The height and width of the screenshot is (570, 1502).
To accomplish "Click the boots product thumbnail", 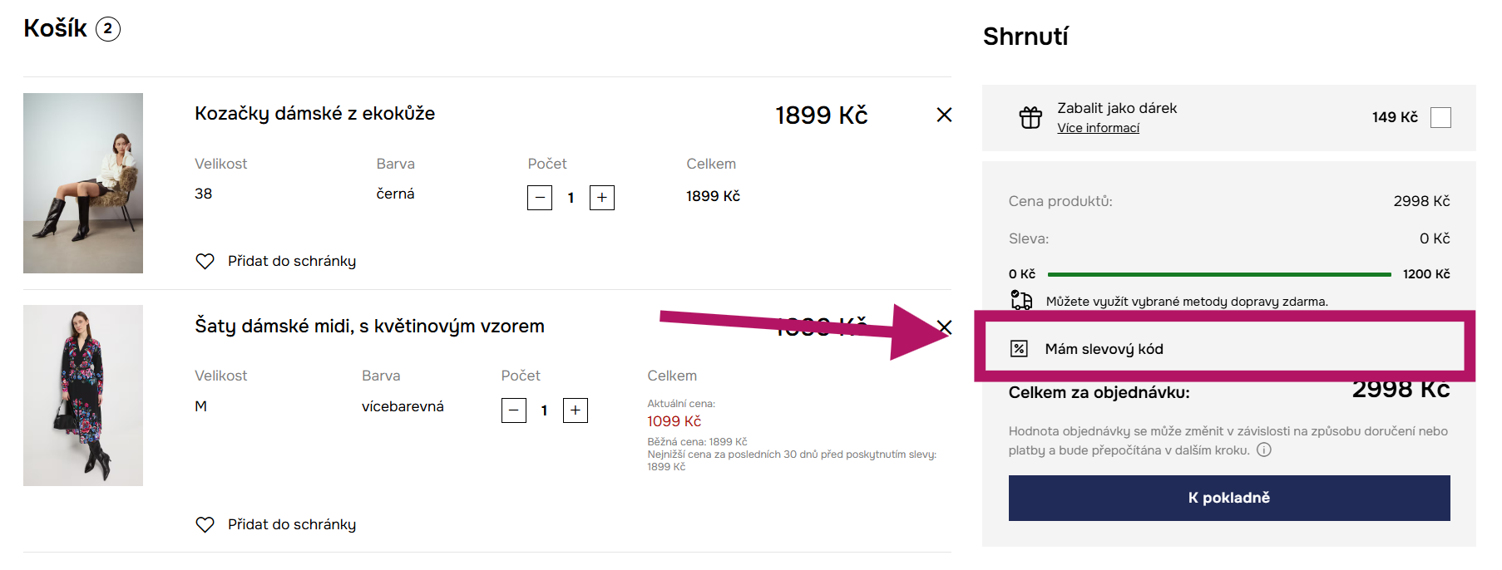I will click(83, 183).
